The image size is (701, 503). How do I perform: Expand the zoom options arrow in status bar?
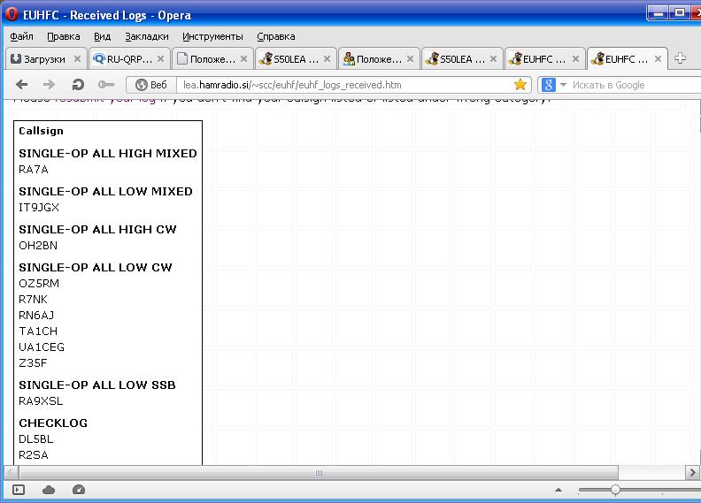[558, 490]
